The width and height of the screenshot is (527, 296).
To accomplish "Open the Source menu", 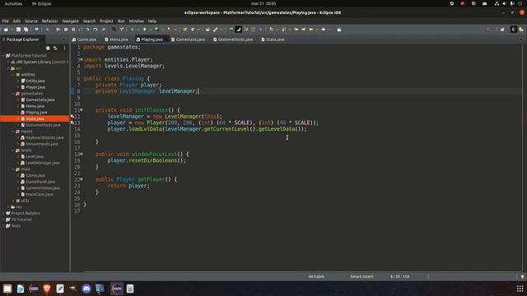I will 31,21.
